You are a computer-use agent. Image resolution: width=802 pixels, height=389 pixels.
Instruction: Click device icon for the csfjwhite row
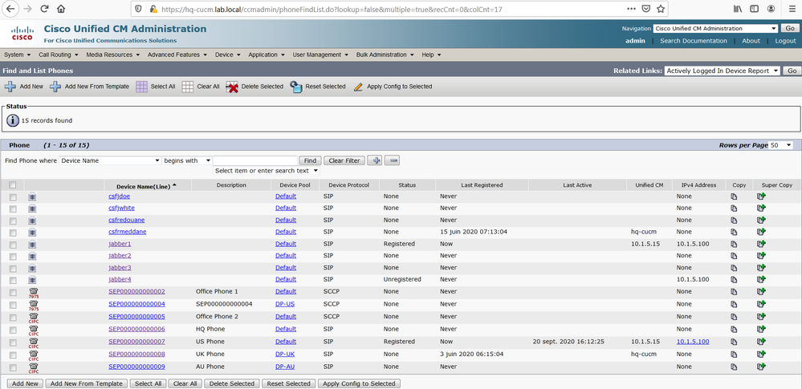click(32, 209)
